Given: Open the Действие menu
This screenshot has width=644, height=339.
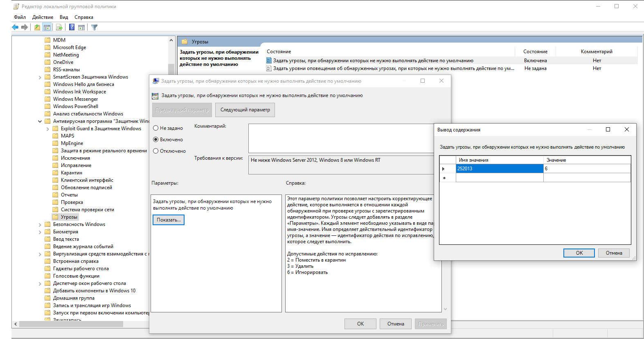Looking at the screenshot, I should click(43, 17).
